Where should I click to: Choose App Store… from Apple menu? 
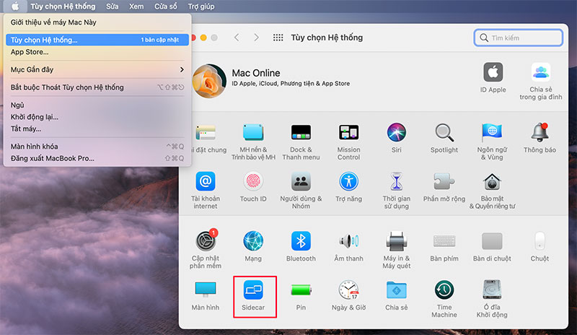97,52
